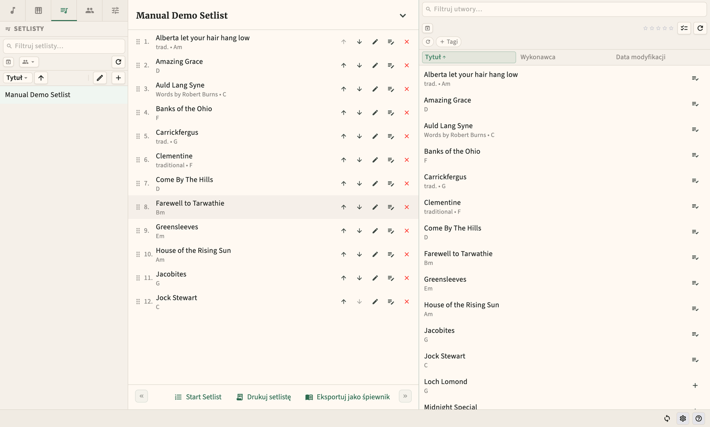Open notes editor for House of the Rising Sun
The image size is (710, 427).
(x=391, y=254)
